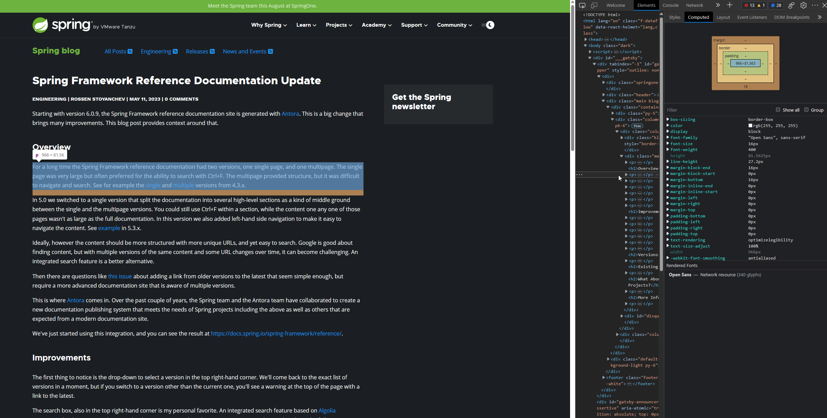Open DevTools settings gear icon
Screen dimensions: 827x418
pyautogui.click(x=803, y=5)
